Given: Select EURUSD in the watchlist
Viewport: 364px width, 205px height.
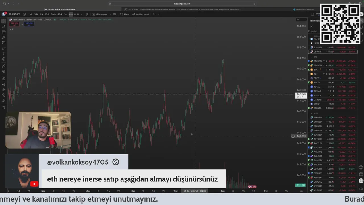Looking at the screenshot, I should pos(333,48).
